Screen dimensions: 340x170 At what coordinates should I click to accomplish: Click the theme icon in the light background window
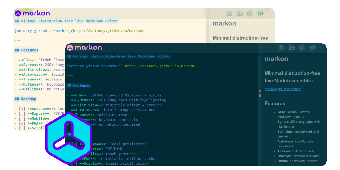click(261, 13)
